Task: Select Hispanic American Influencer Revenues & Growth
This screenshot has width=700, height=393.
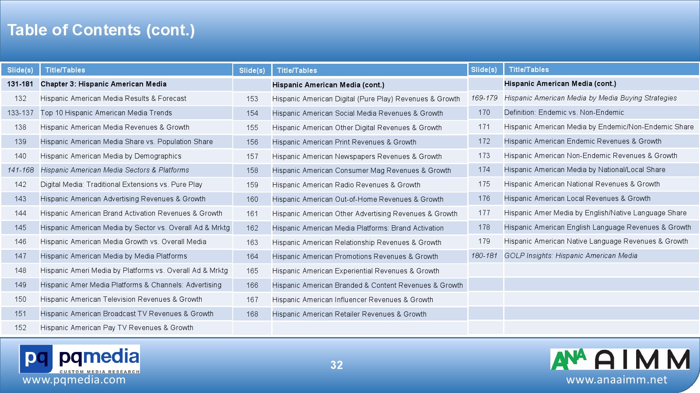Action: [353, 300]
